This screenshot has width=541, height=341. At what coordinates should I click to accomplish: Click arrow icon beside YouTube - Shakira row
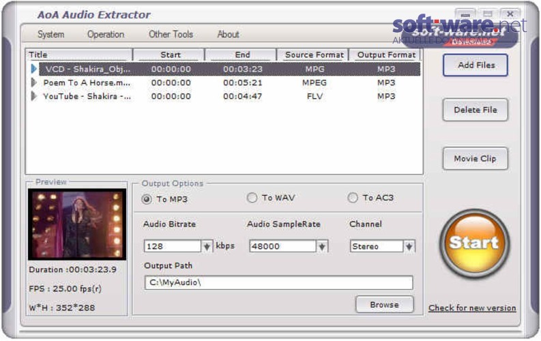34,96
